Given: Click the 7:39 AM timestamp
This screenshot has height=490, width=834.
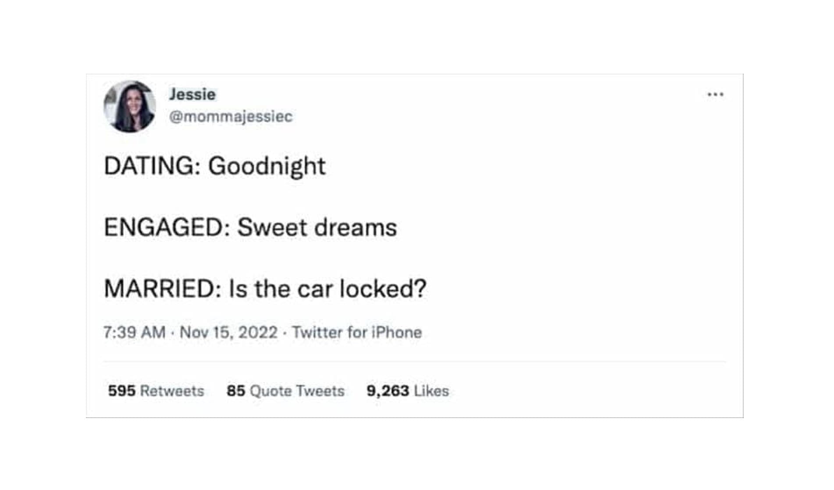Looking at the screenshot, I should [135, 332].
